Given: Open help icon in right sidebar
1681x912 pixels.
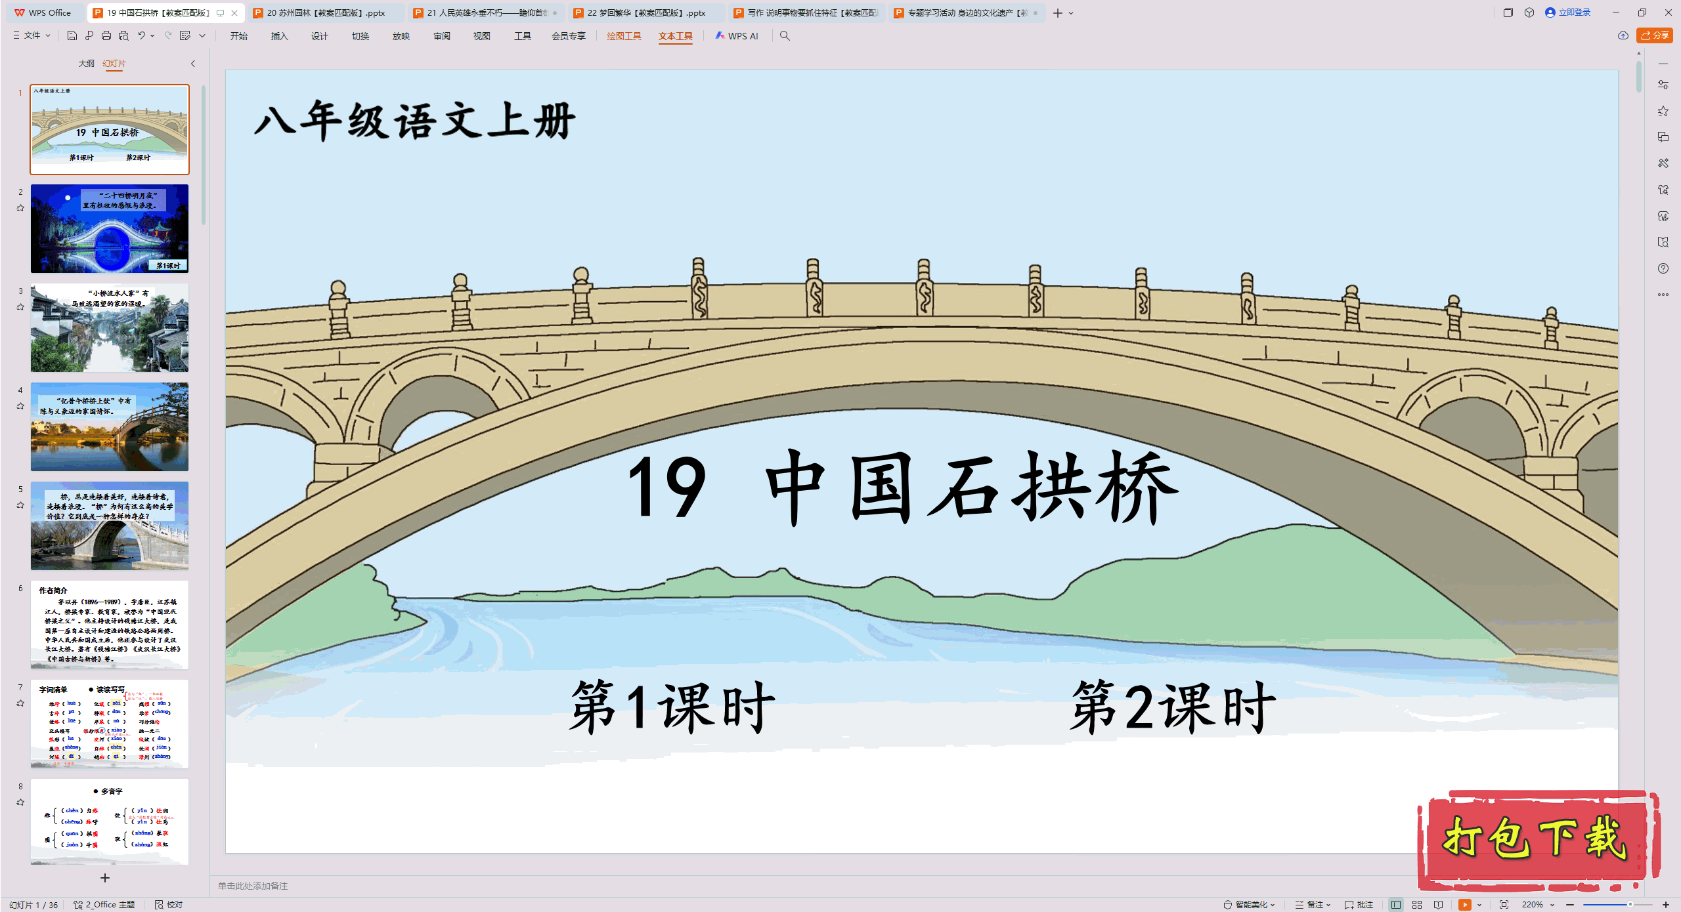Looking at the screenshot, I should pyautogui.click(x=1663, y=268).
